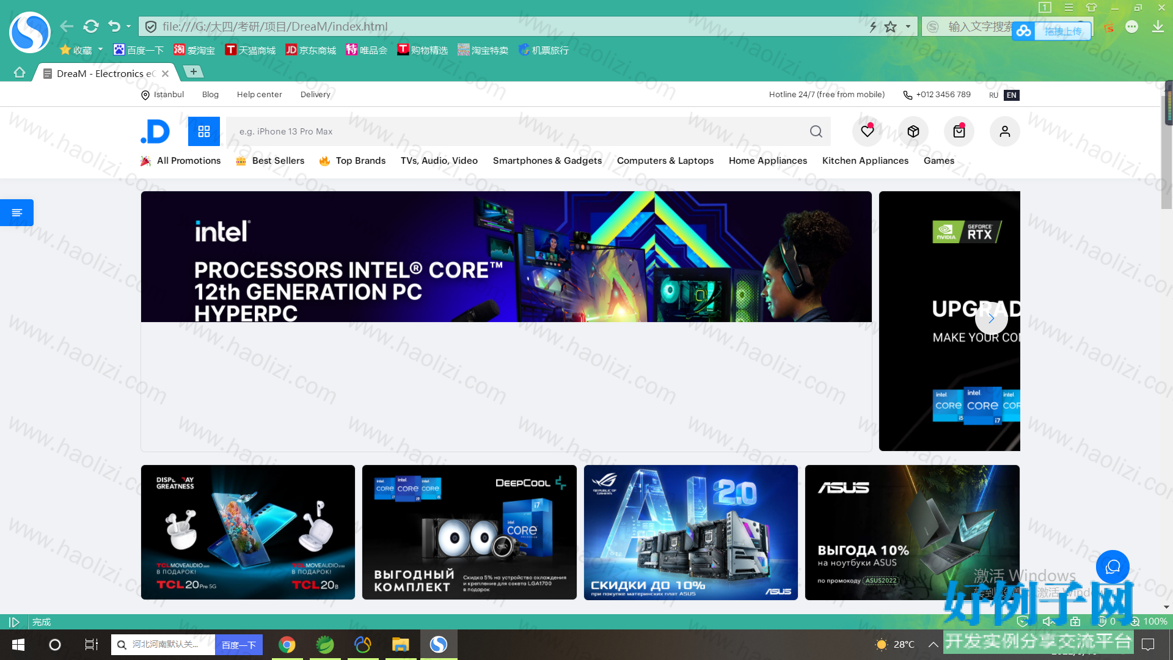
Task: Open the blue side menu tab
Action: point(16,213)
